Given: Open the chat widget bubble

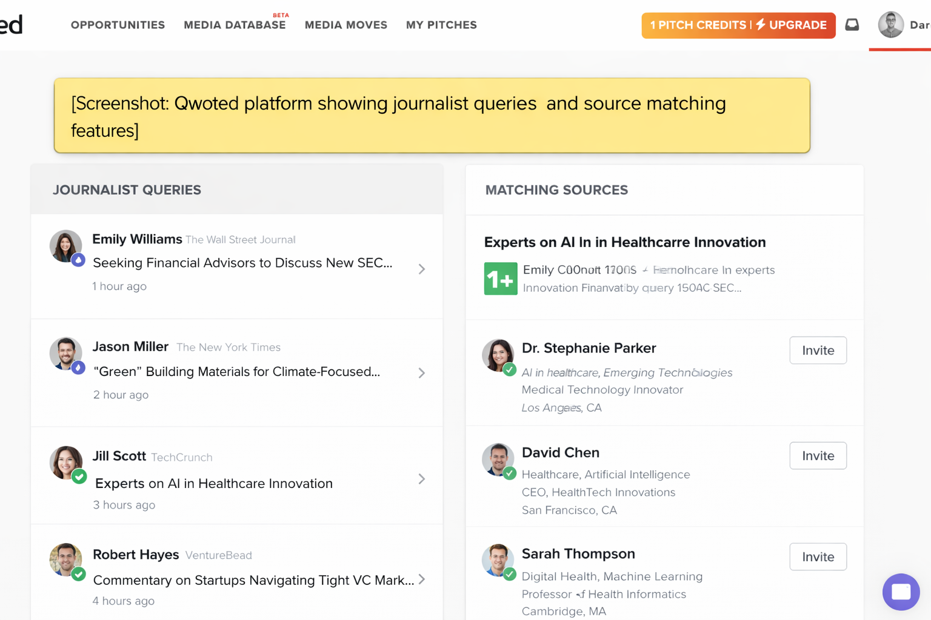Looking at the screenshot, I should tap(901, 592).
